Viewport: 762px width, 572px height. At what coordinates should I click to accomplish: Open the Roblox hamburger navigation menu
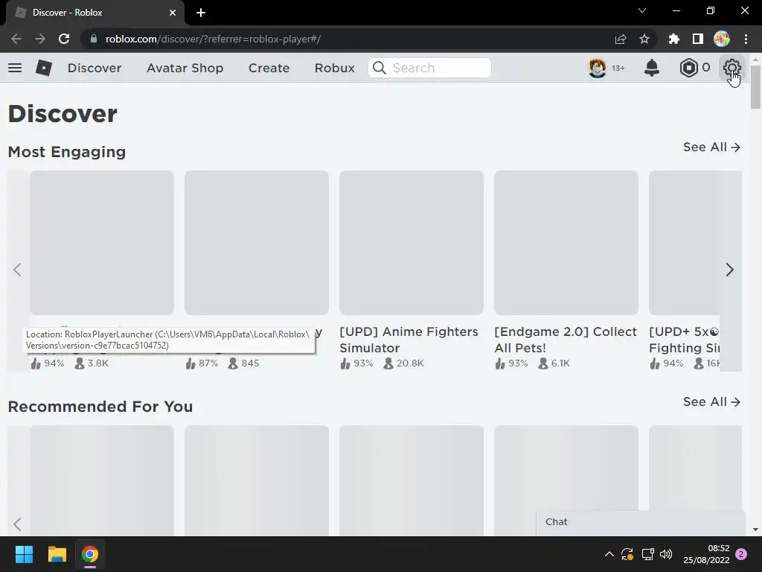click(15, 68)
